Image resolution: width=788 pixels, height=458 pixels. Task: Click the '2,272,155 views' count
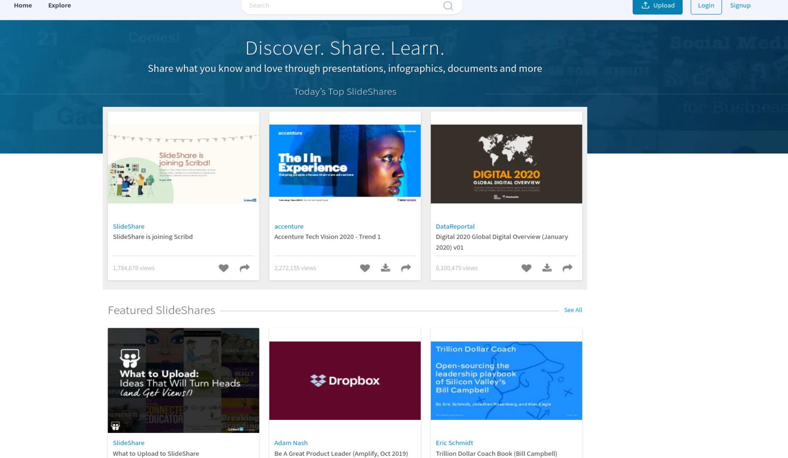pyautogui.click(x=295, y=268)
